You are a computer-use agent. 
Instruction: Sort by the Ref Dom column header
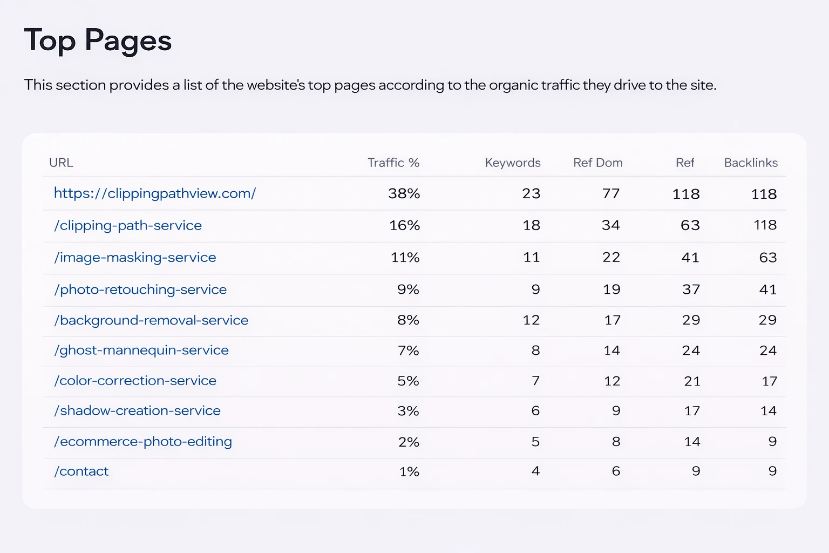[x=598, y=163]
